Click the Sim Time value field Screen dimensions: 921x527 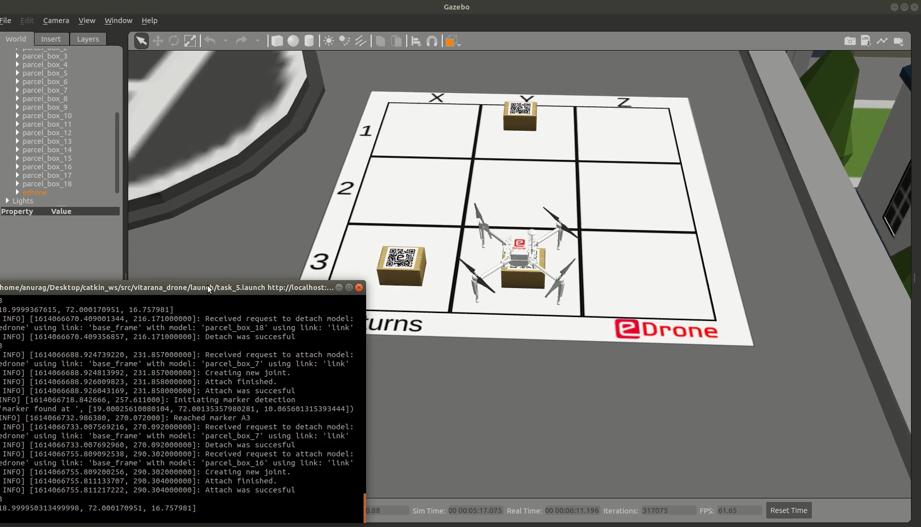click(475, 510)
